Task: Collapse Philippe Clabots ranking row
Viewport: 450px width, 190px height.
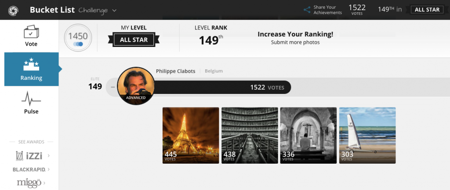Action: click(x=112, y=87)
